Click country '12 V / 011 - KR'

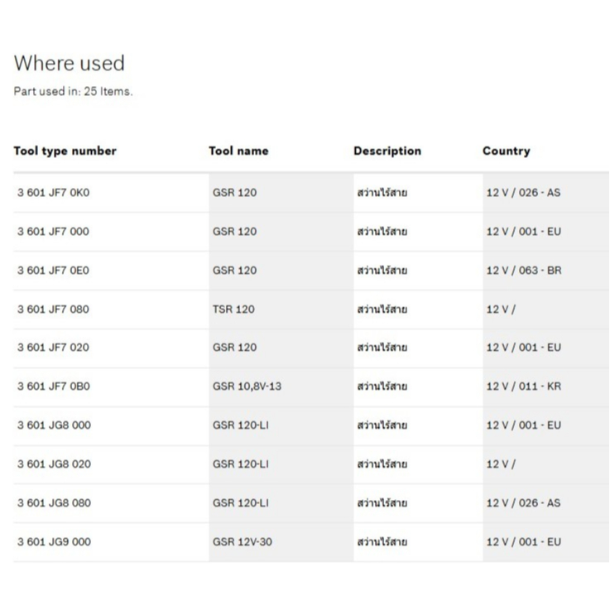coord(524,387)
